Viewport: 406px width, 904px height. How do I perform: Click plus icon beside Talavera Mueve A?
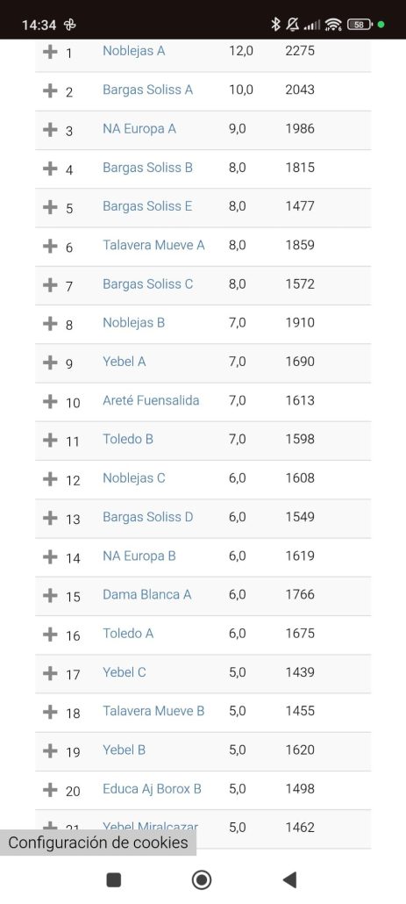click(50, 246)
